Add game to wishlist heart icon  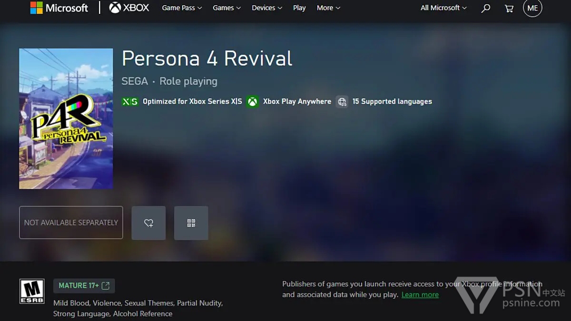point(148,223)
